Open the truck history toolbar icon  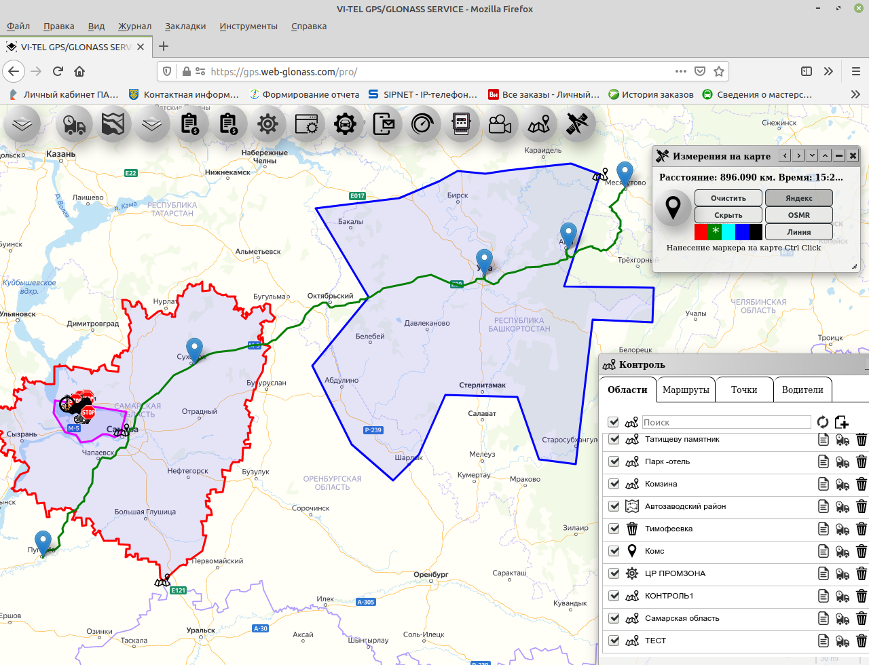click(74, 125)
